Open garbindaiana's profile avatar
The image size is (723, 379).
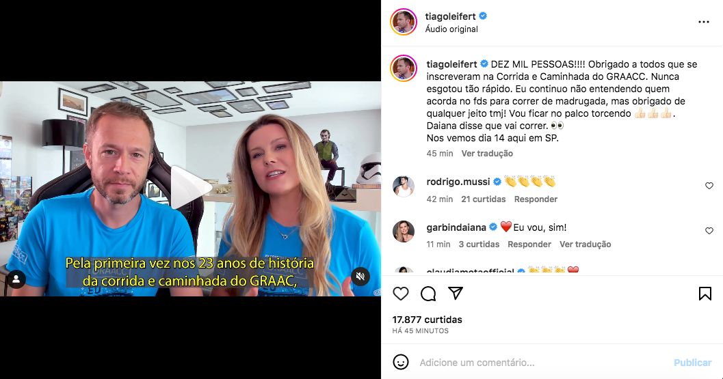404,231
